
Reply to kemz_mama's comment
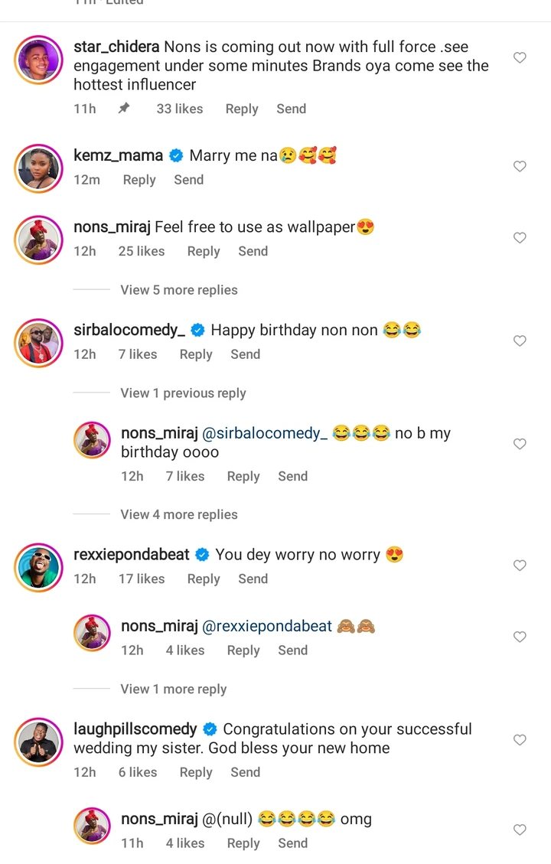pyautogui.click(x=139, y=180)
